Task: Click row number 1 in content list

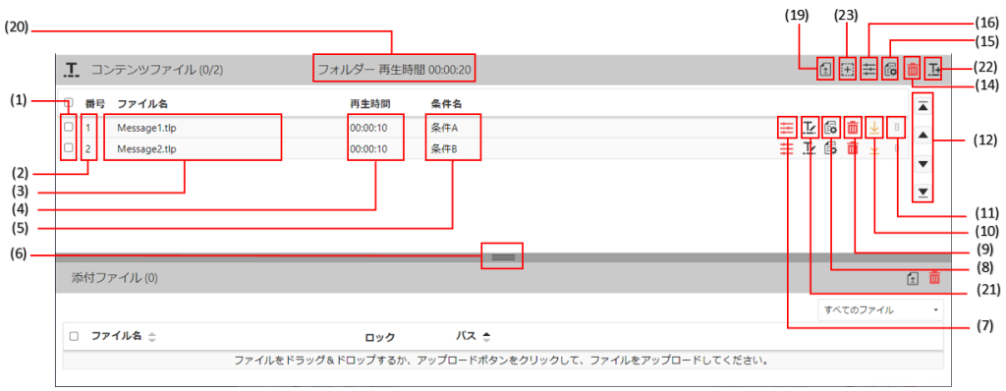Action: pos(88,128)
